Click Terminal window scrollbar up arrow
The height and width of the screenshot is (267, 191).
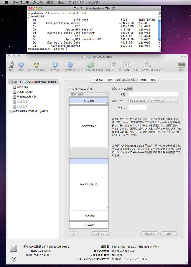coord(159,42)
